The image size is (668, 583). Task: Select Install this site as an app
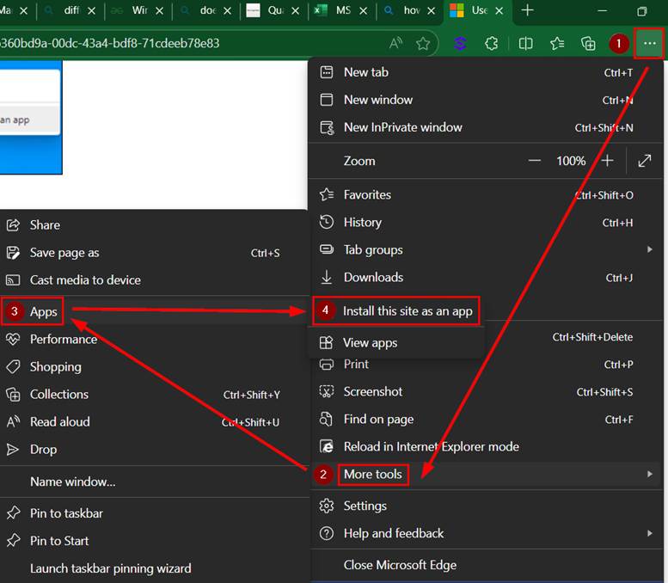408,310
